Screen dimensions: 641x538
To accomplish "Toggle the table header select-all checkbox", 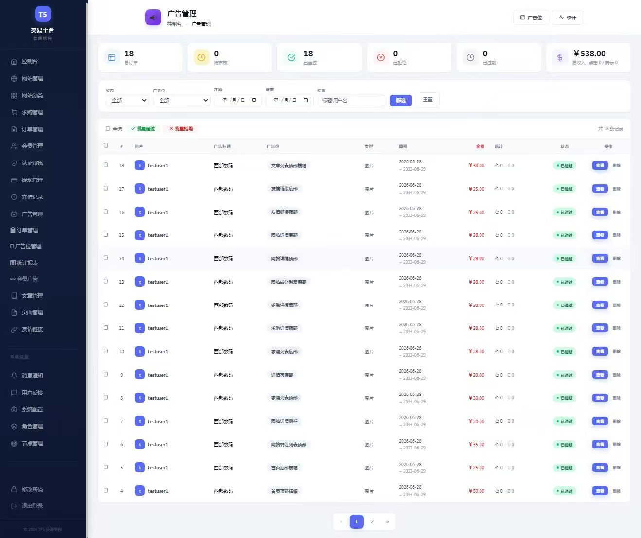I will tap(106, 145).
